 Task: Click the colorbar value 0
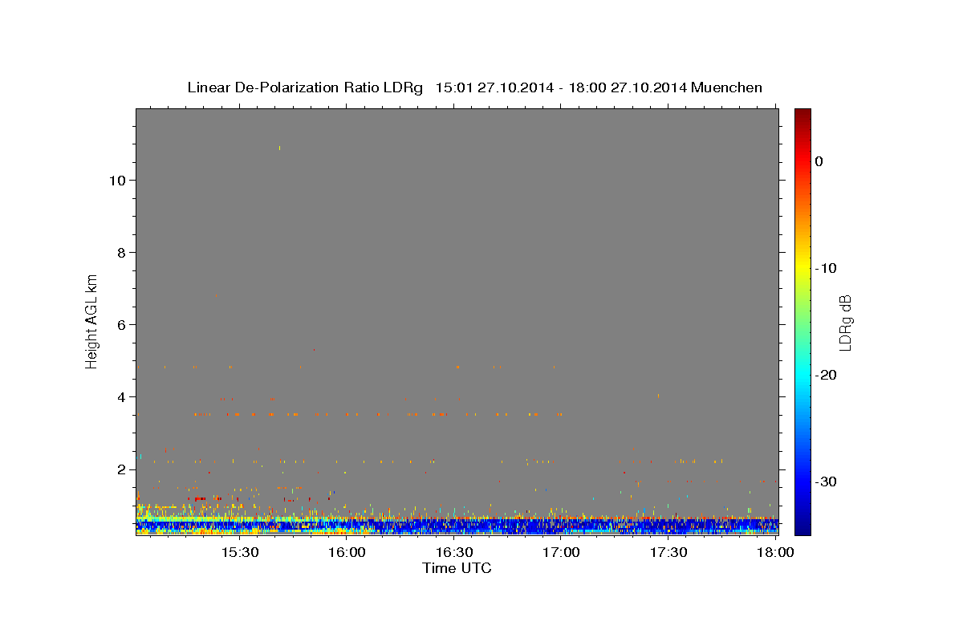[x=819, y=161]
